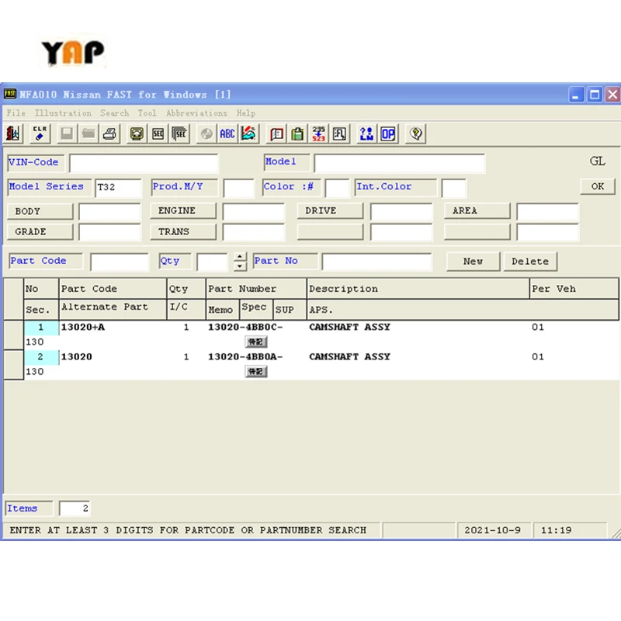
Task: Open the Search menu
Action: (x=114, y=113)
